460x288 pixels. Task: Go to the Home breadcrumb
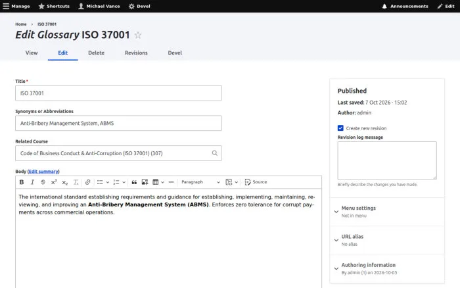point(21,24)
